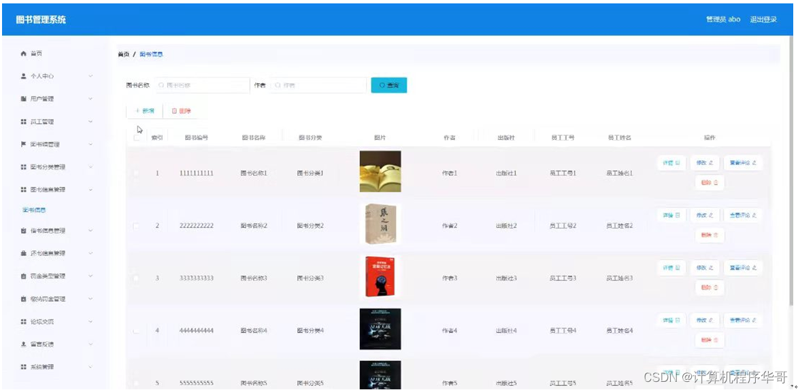
Task: Click the 用户管理 sidebar icon
Action: coord(23,99)
